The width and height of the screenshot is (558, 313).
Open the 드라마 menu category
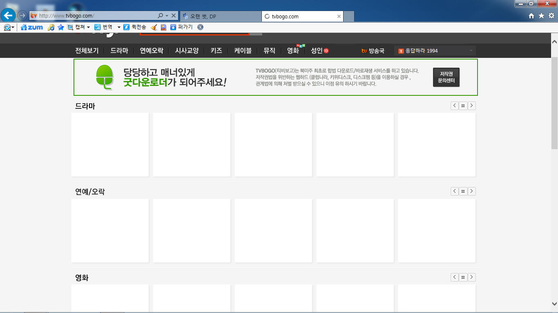119,51
